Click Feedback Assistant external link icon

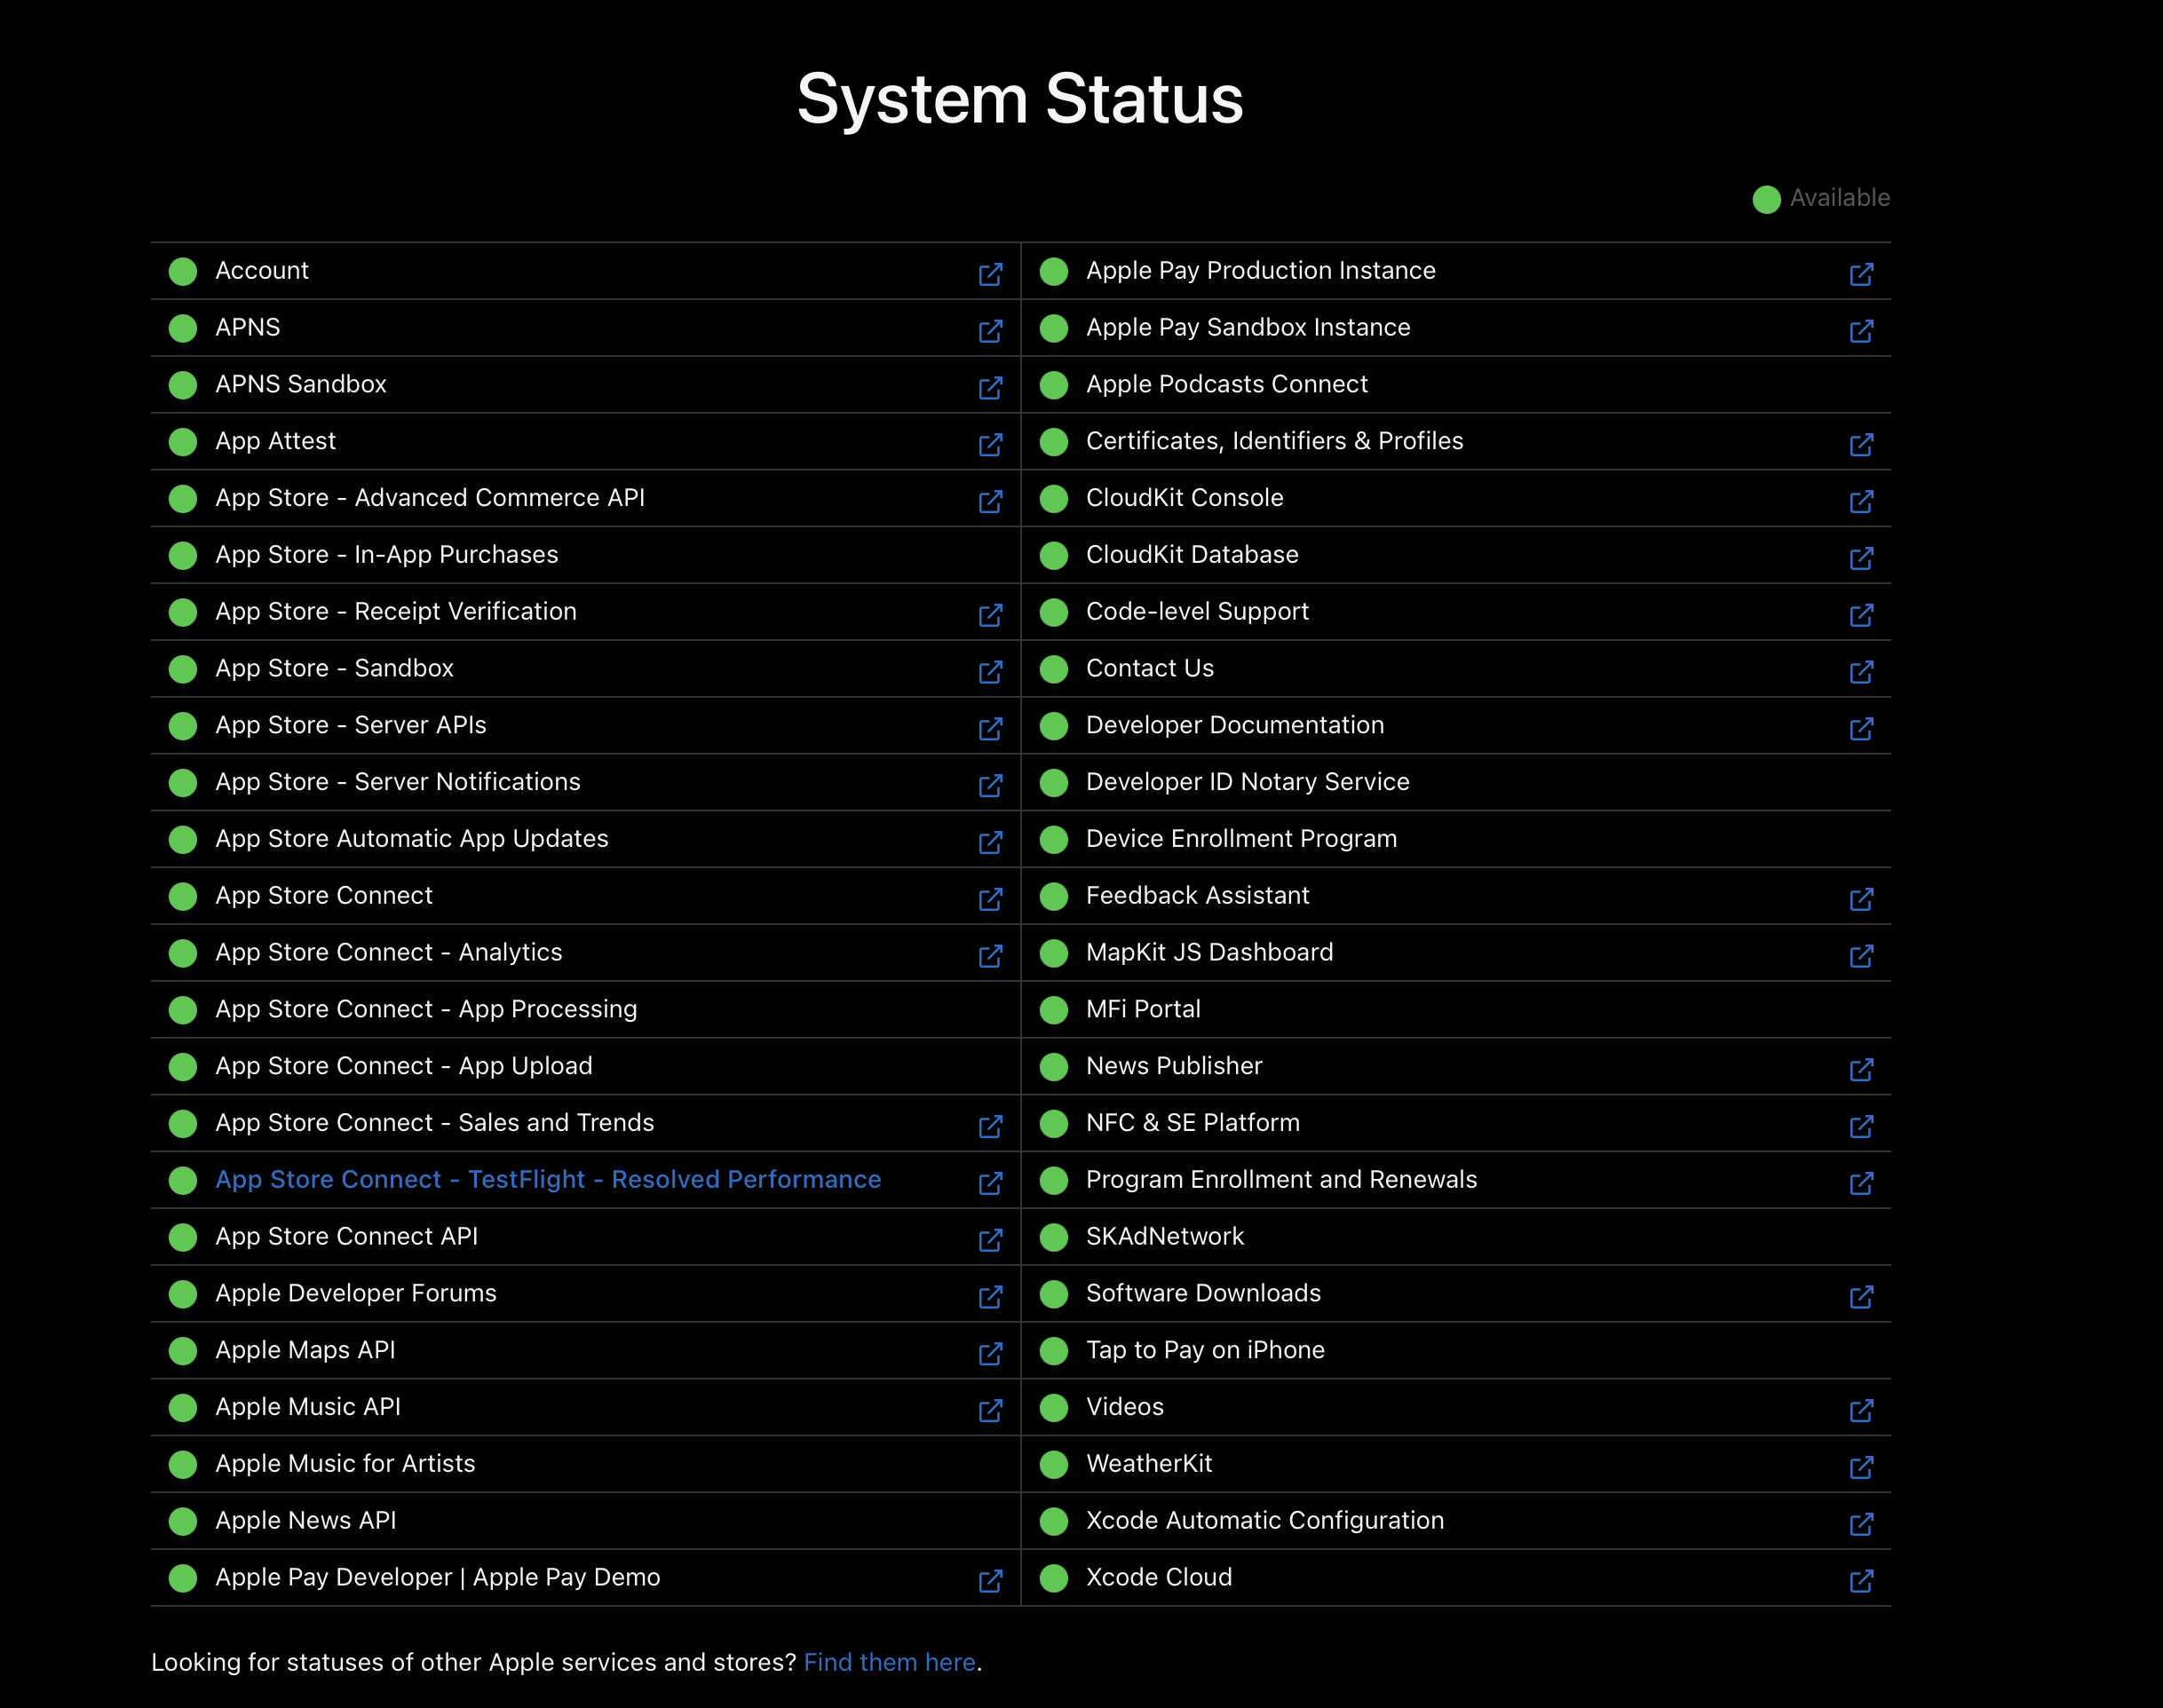tap(1861, 899)
